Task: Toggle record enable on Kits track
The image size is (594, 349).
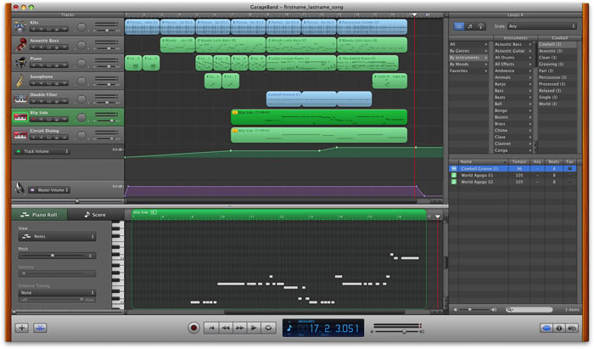Action: (x=34, y=29)
